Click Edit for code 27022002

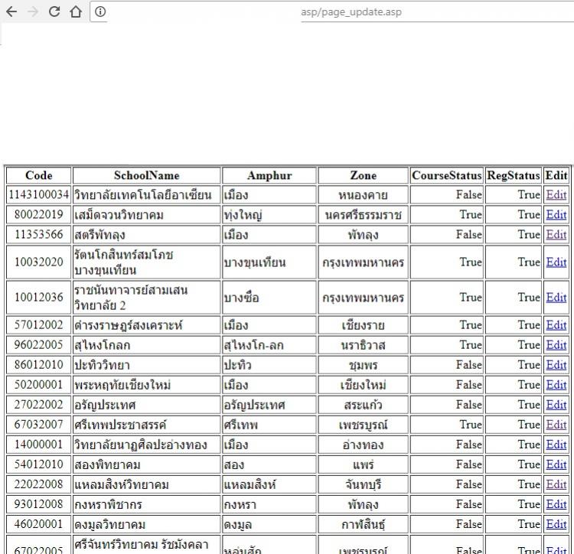coord(556,405)
